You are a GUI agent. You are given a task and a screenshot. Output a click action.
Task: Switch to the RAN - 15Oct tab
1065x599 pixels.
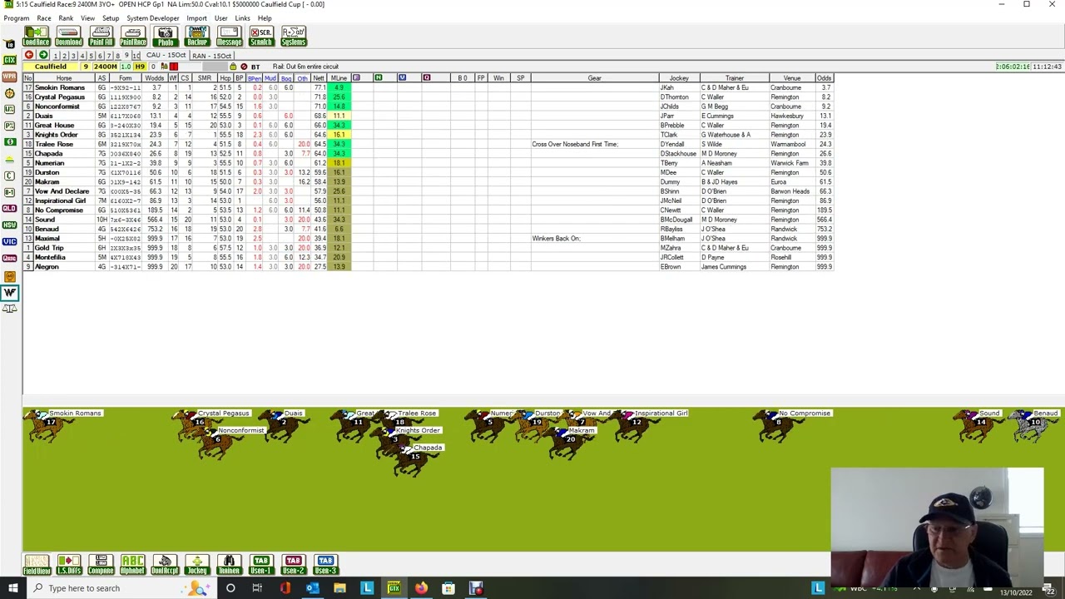coord(211,55)
